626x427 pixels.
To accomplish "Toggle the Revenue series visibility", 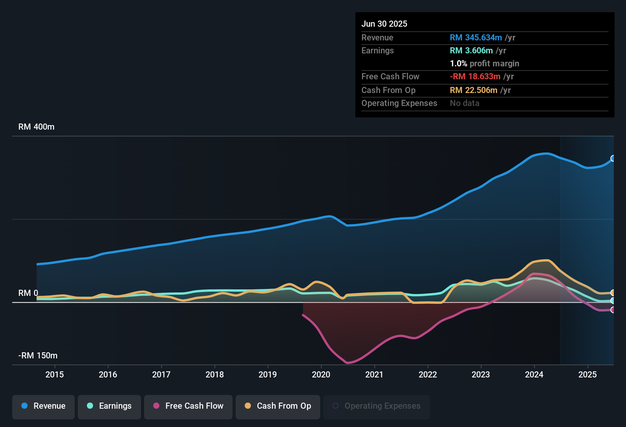I will pos(43,406).
